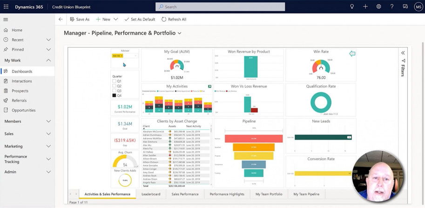425x208 pixels.
Task: Select Allen Saddler client row
Action: tap(176, 155)
